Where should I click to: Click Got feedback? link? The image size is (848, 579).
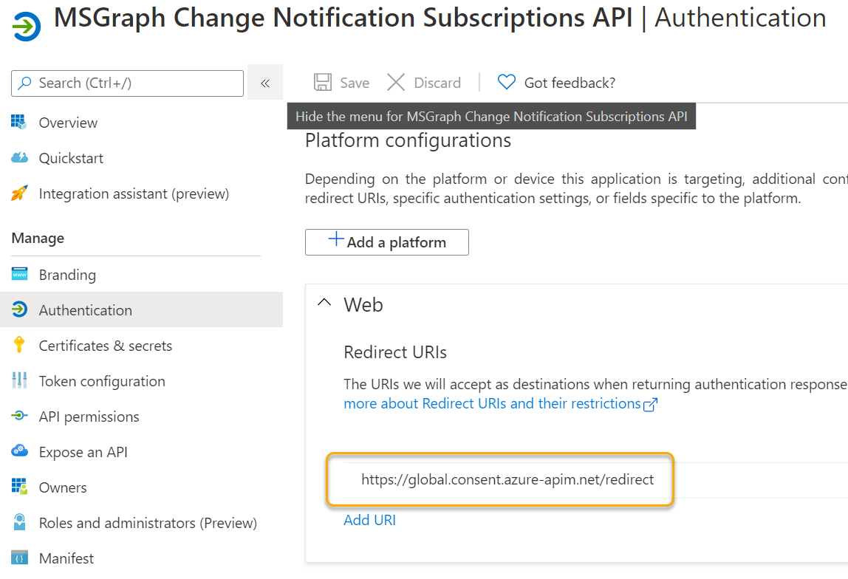[570, 83]
